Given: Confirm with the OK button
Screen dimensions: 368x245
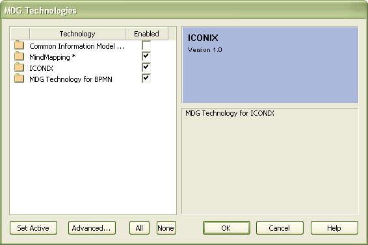Looking at the screenshot, I should (x=226, y=228).
